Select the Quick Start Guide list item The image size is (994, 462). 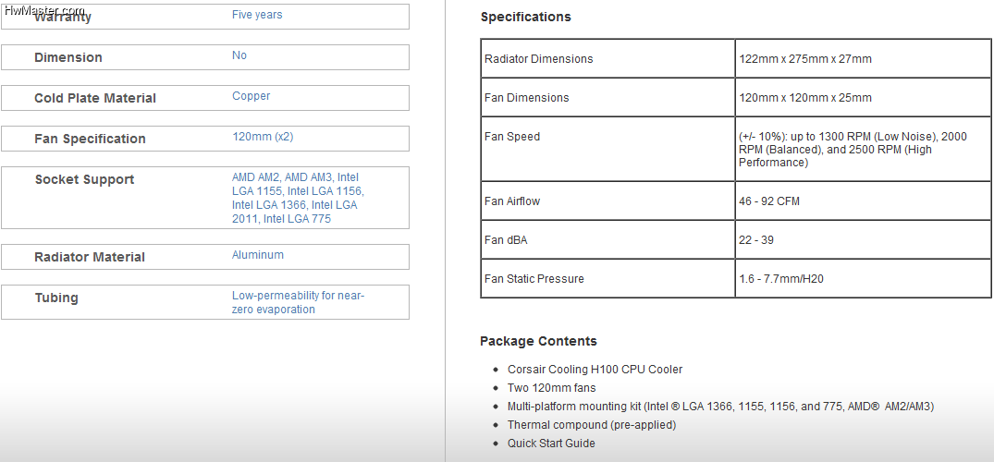tap(551, 443)
